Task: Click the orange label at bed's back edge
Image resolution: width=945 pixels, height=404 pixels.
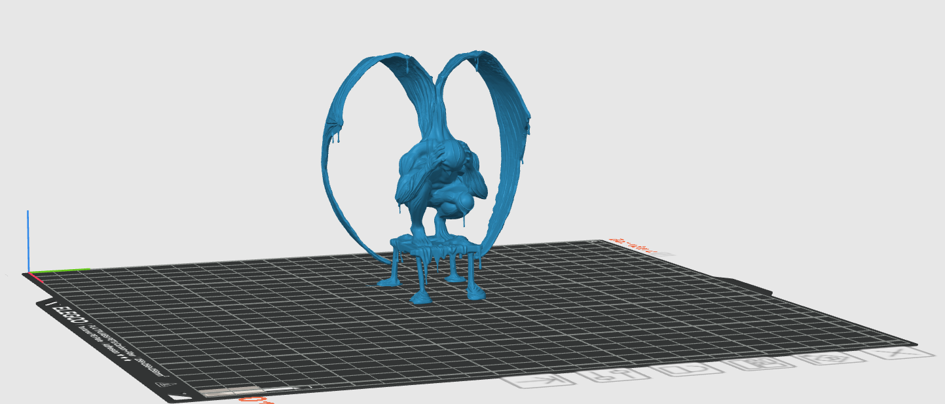Action: point(633,245)
